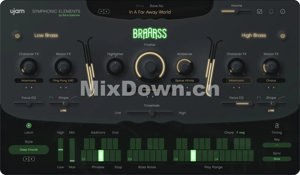
Task: Click Save preset button
Action: 140,6
